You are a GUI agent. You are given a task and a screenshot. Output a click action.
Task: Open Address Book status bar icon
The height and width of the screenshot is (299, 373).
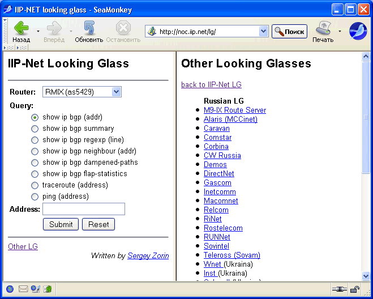[48, 289]
